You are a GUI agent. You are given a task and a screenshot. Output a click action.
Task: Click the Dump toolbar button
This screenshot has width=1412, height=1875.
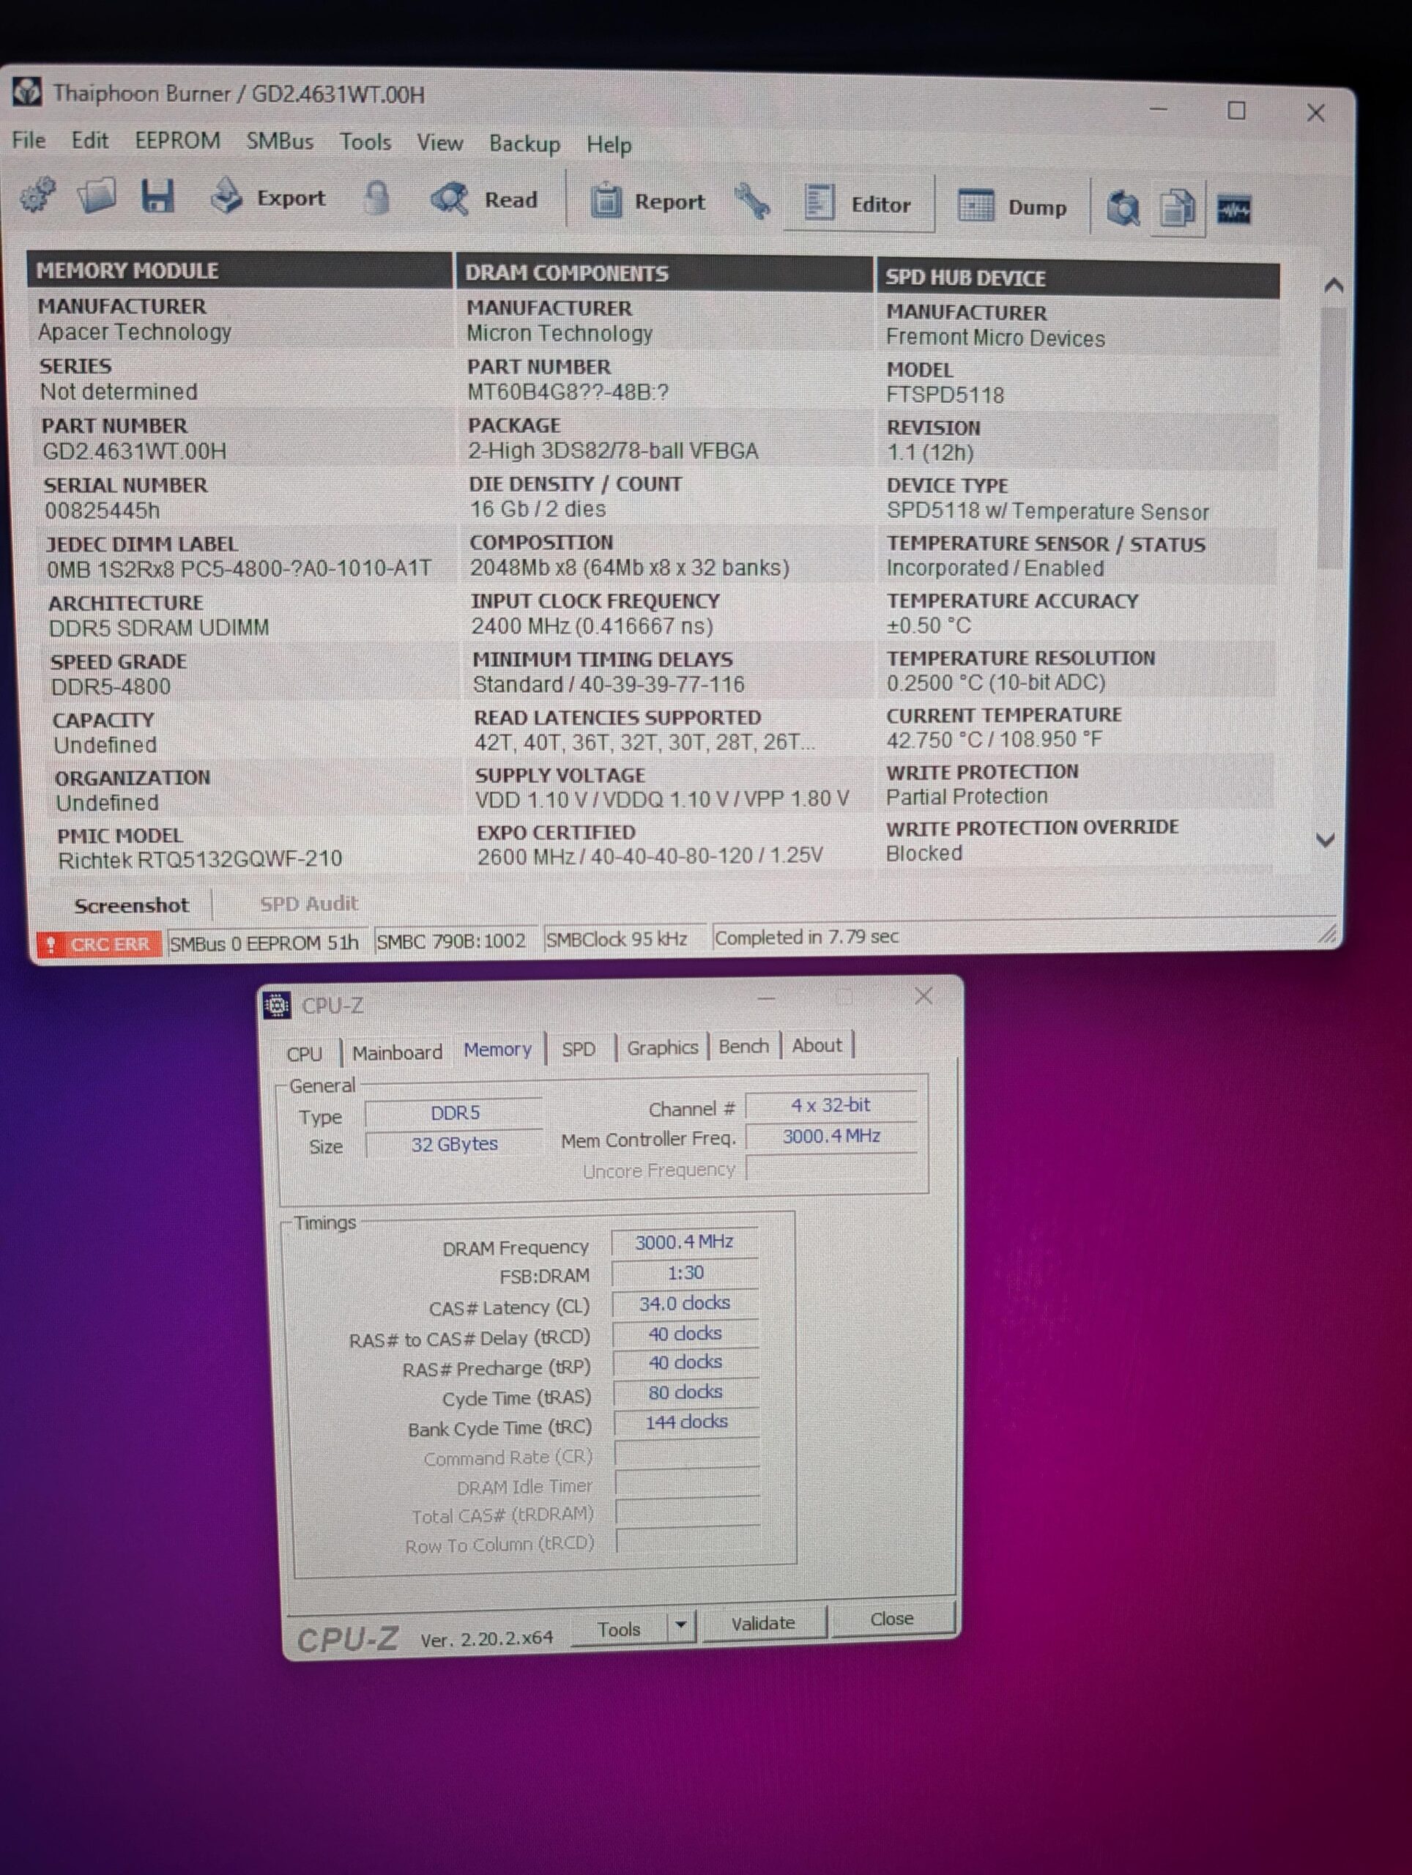1012,207
